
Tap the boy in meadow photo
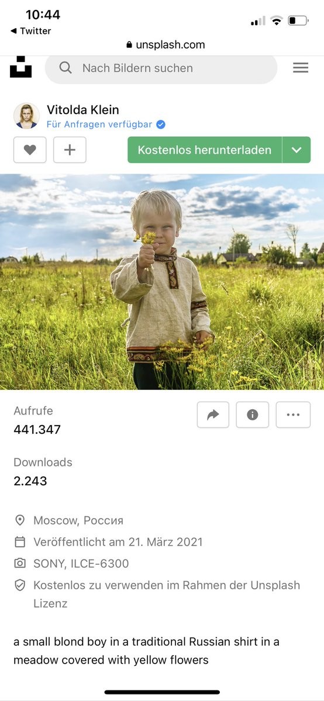pyautogui.click(x=162, y=282)
